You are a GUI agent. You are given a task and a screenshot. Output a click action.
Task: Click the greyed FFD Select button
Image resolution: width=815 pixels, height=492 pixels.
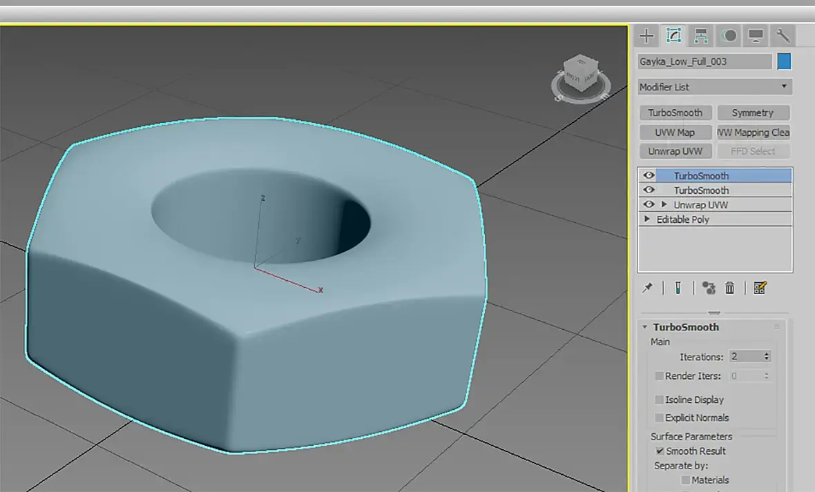pos(753,151)
